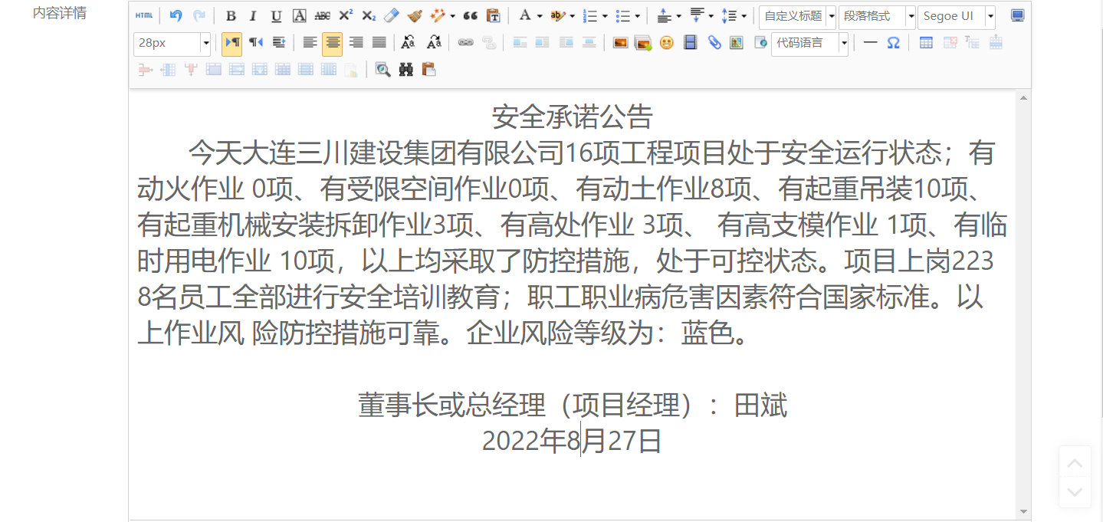Apply character border to text

(x=300, y=16)
